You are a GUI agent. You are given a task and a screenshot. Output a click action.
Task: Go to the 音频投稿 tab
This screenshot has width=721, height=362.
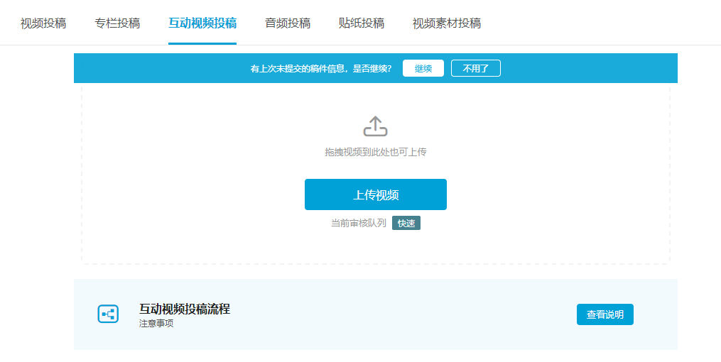pos(288,23)
